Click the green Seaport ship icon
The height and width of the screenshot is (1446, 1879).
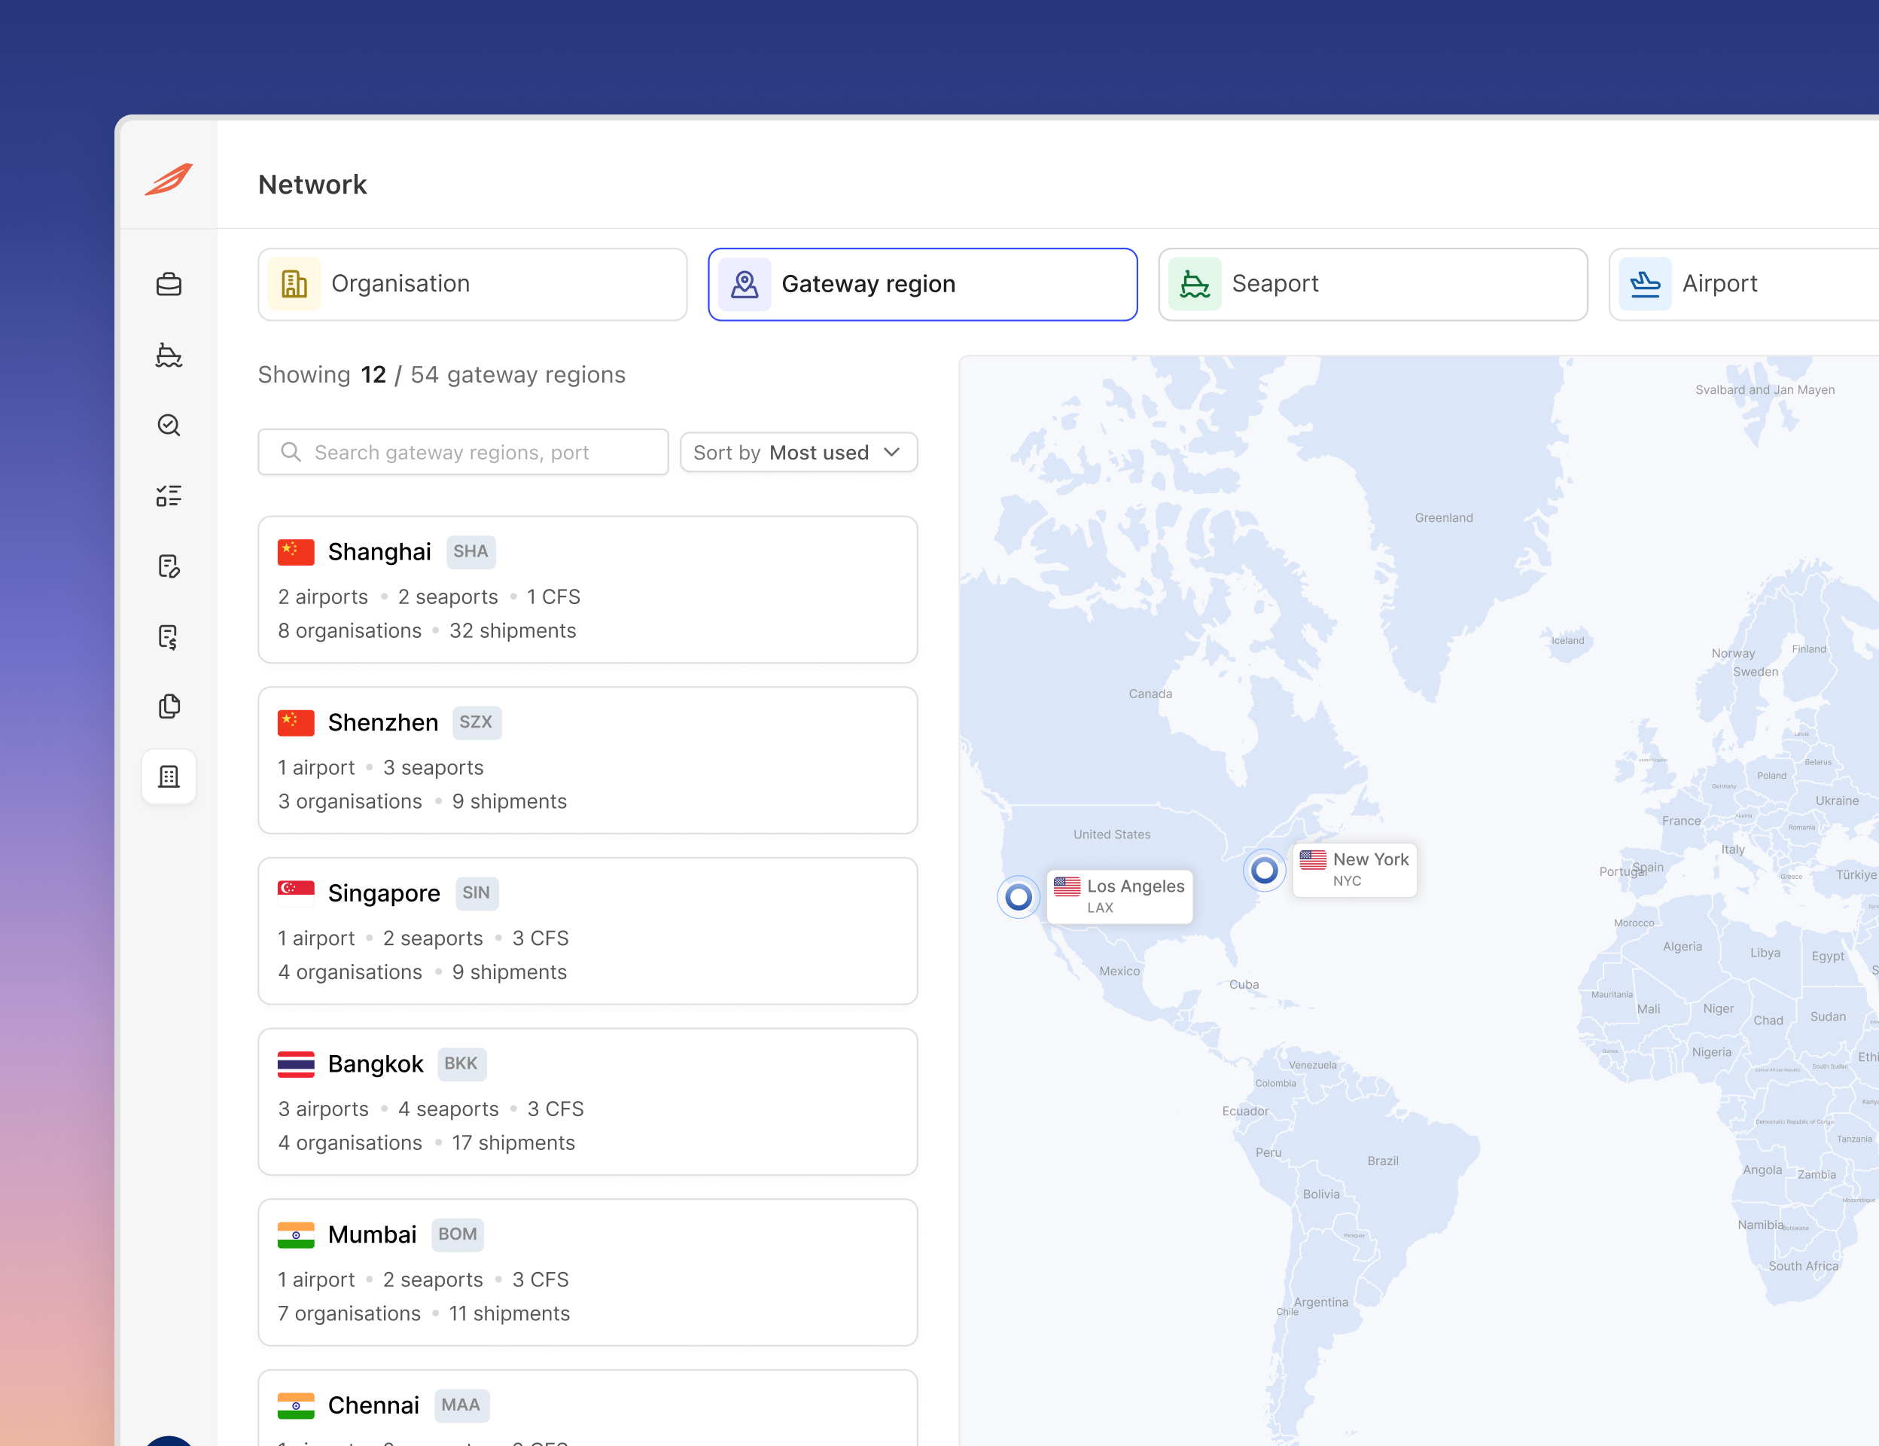click(x=1195, y=284)
